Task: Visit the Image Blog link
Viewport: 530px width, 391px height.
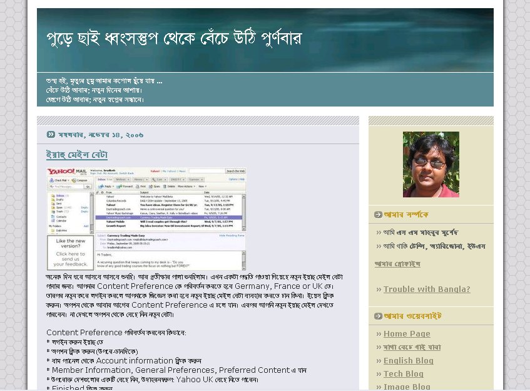Action: coord(407,387)
